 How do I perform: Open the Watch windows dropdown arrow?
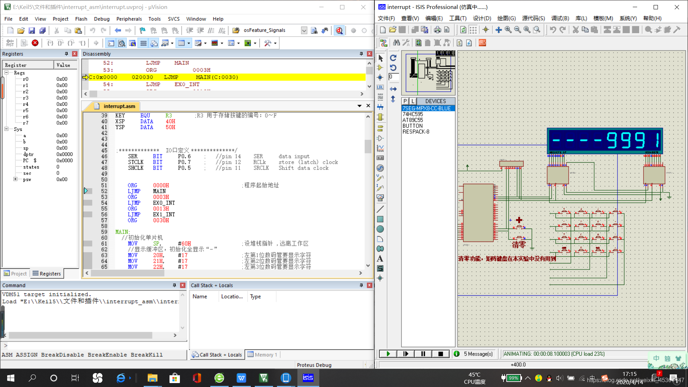pyautogui.click(x=172, y=43)
